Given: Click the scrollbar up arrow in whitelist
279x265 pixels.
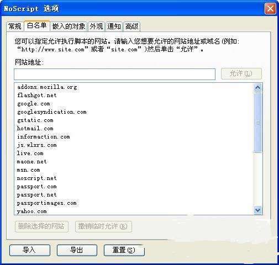Looking at the screenshot, I should [257, 88].
